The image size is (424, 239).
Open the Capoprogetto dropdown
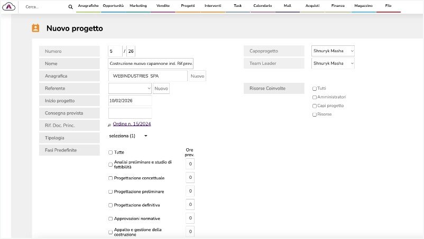pyautogui.click(x=333, y=51)
